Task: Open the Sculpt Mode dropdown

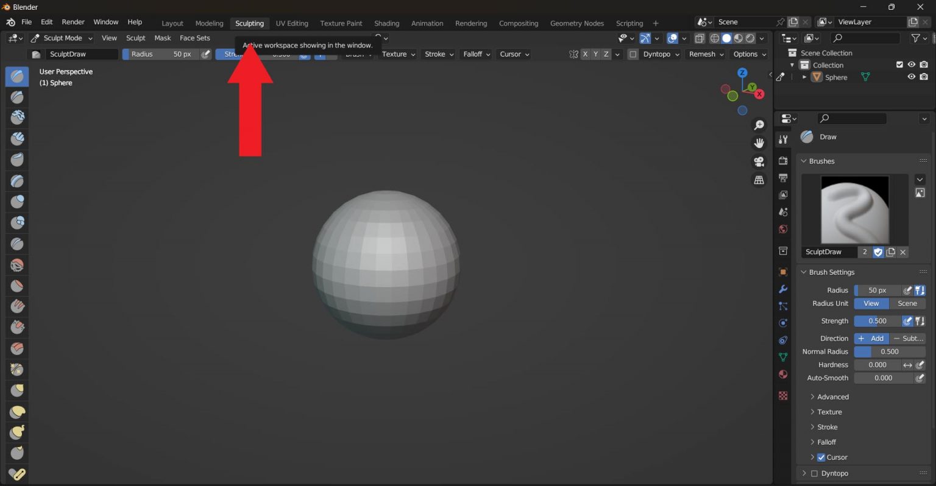Action: 62,38
